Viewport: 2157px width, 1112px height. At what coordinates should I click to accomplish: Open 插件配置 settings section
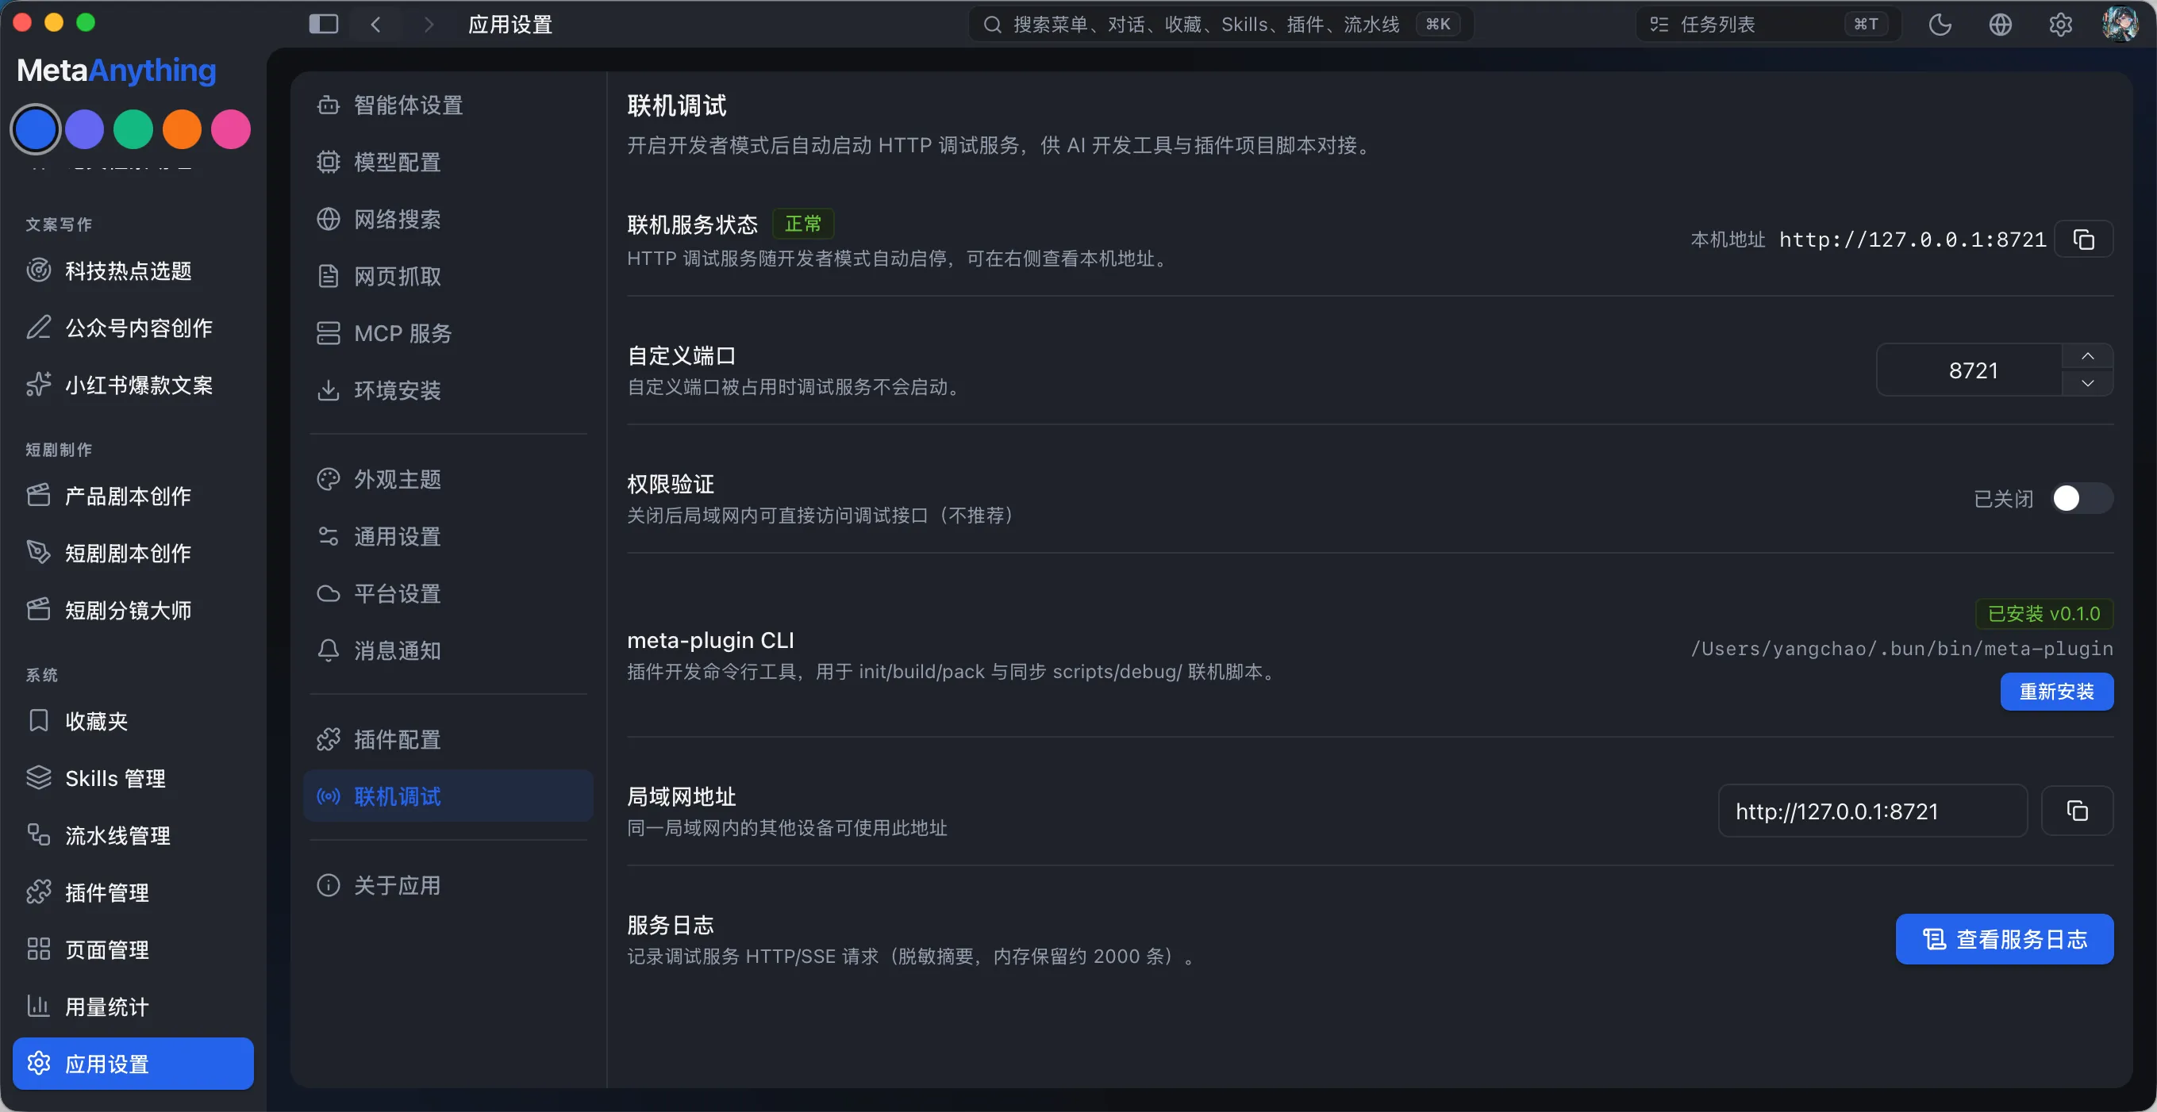click(x=447, y=740)
